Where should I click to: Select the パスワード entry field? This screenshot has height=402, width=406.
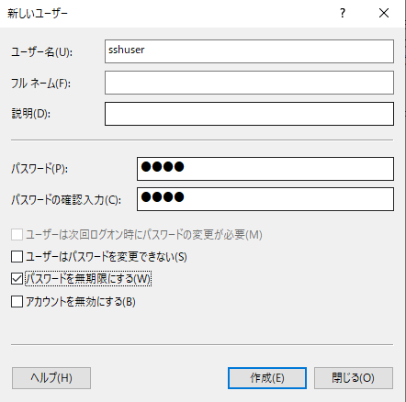[x=265, y=169]
